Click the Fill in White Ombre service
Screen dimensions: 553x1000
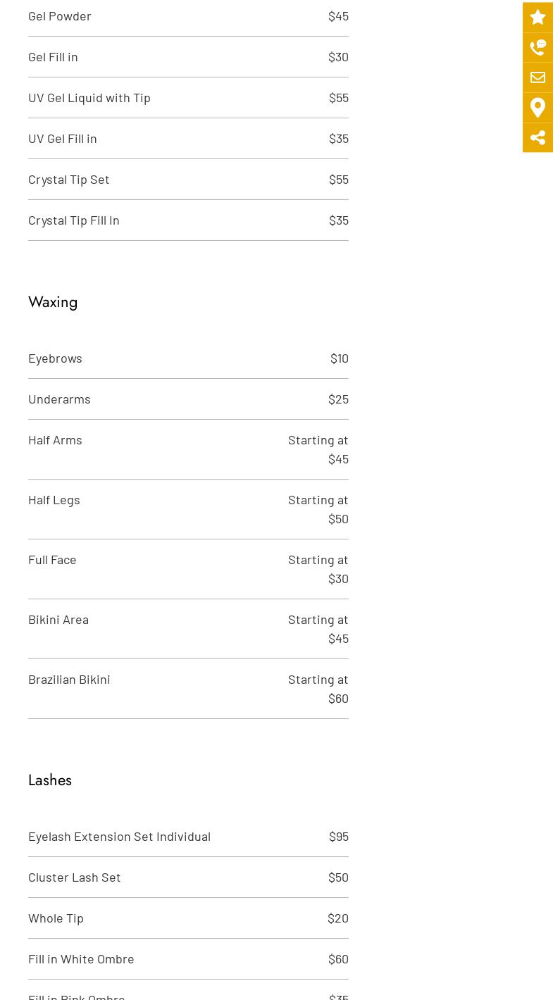81,959
